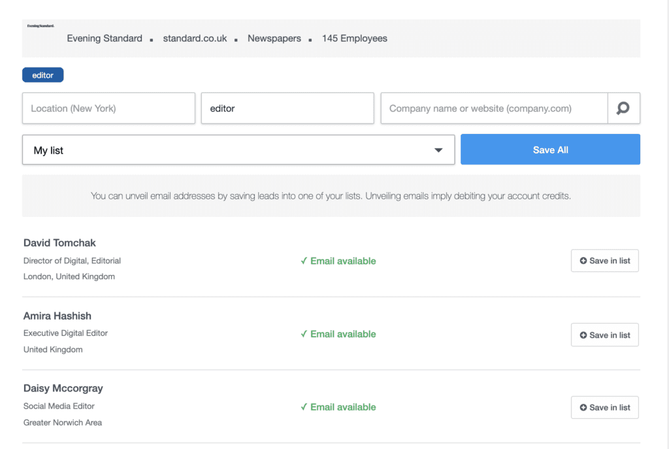Save David Tomchak in list
669x449 pixels.
click(x=604, y=261)
